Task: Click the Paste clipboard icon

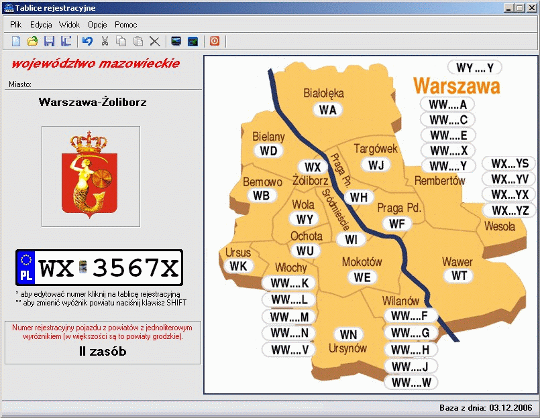Action: click(x=138, y=42)
